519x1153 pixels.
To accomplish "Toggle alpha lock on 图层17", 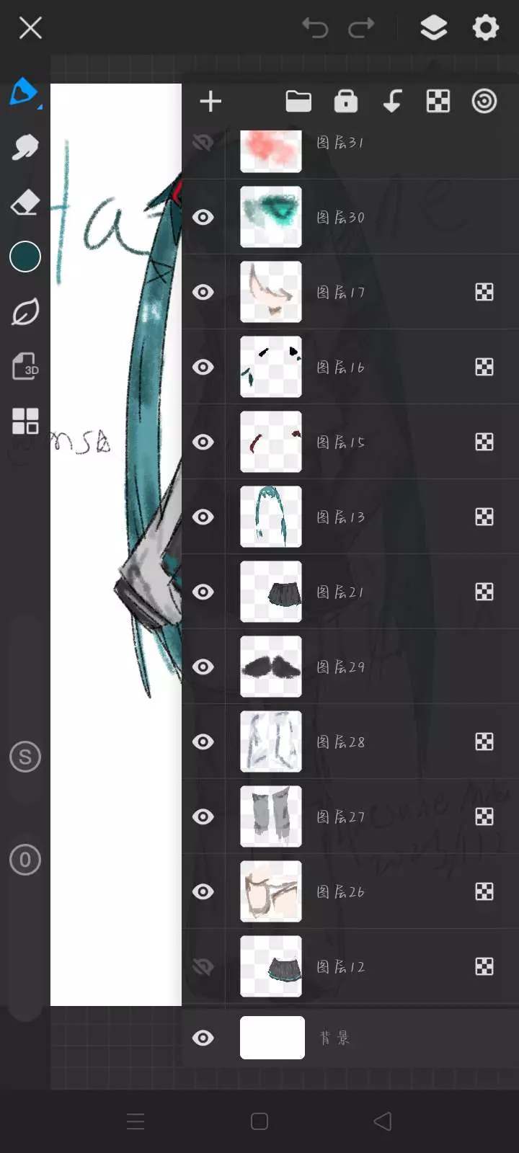I will (x=484, y=292).
